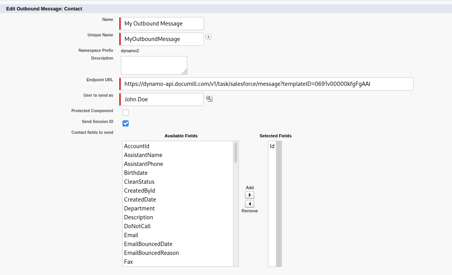
Task: Select AccountId in Available Fields
Action: pos(137,146)
